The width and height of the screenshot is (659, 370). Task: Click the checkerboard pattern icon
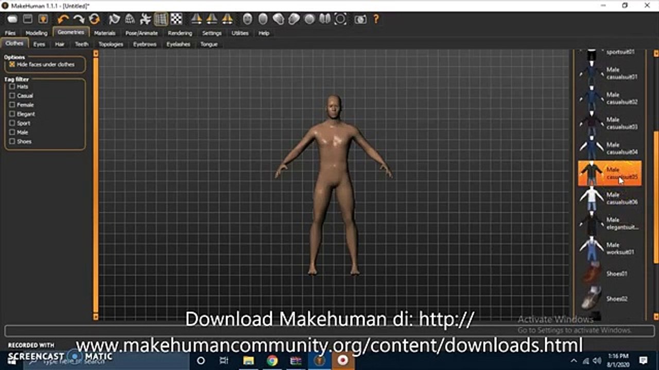(176, 20)
